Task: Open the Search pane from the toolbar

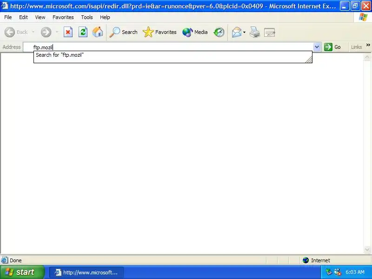Action: pyautogui.click(x=123, y=32)
